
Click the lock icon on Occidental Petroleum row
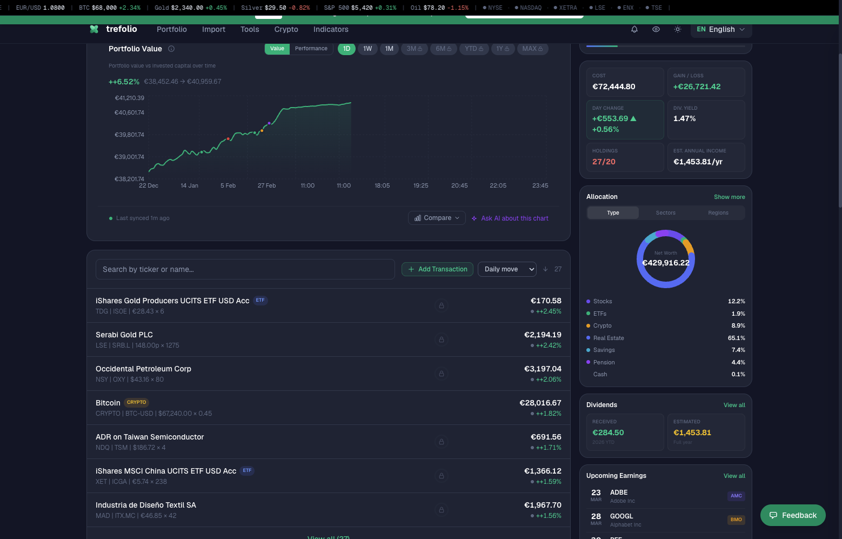pos(442,374)
